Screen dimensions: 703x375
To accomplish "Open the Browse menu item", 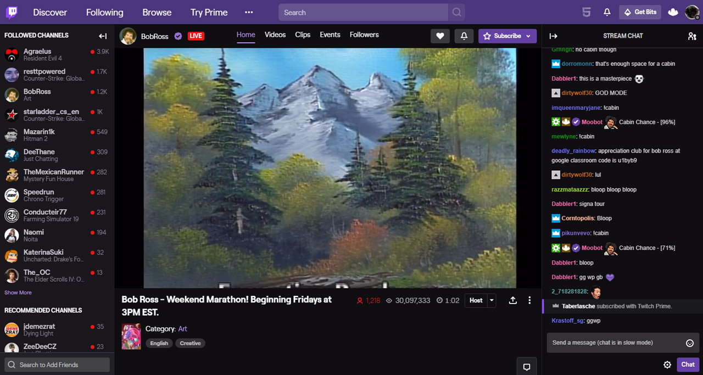I will pos(157,12).
